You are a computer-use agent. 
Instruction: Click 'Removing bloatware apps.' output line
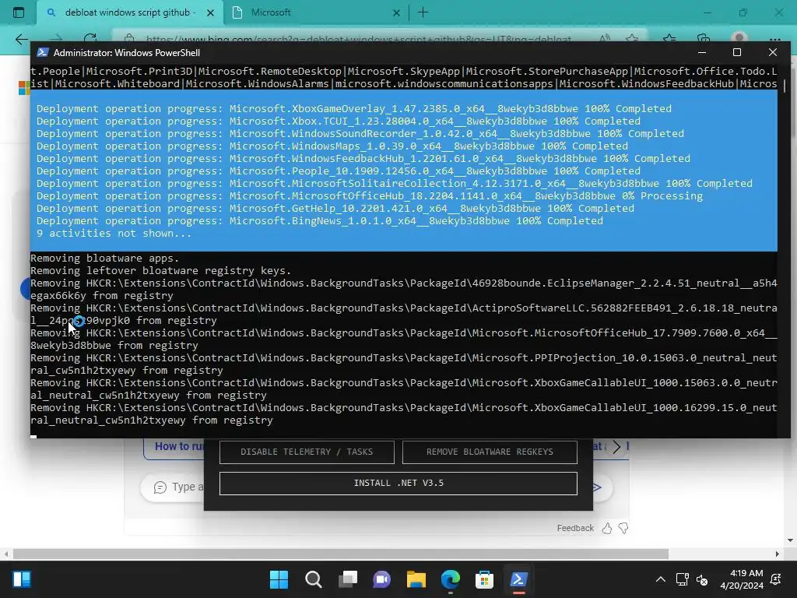(x=105, y=259)
